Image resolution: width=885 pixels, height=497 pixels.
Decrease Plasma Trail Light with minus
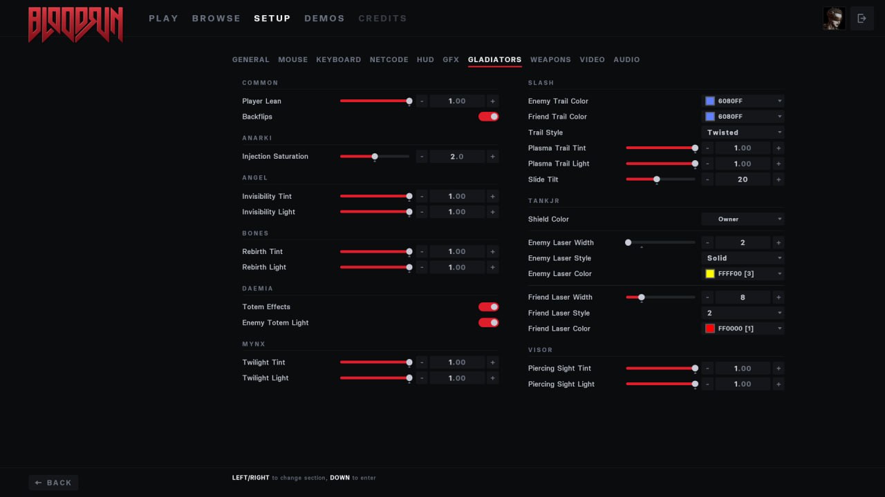(707, 164)
